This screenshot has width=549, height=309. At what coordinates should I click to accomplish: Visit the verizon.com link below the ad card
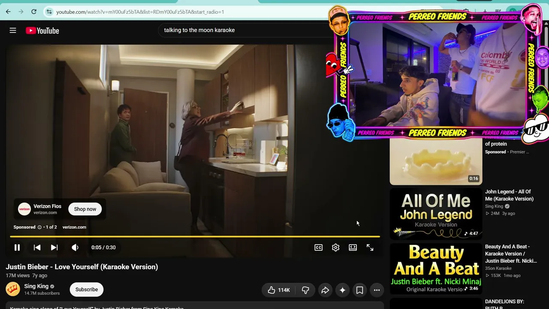74,227
